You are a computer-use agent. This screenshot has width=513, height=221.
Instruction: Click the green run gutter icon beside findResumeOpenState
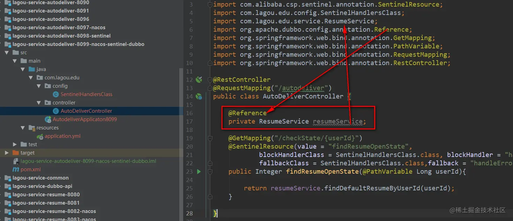(199, 172)
